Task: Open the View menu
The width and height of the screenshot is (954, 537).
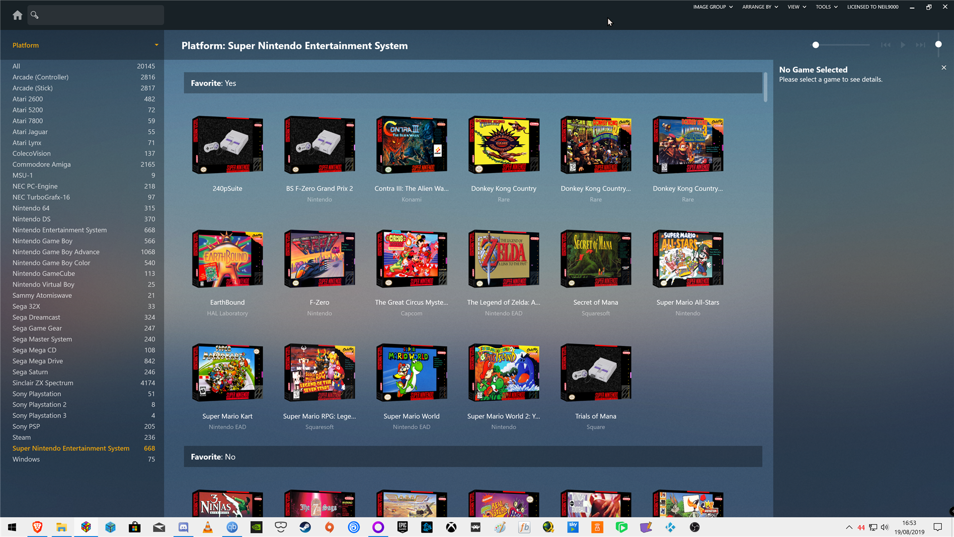Action: [796, 7]
